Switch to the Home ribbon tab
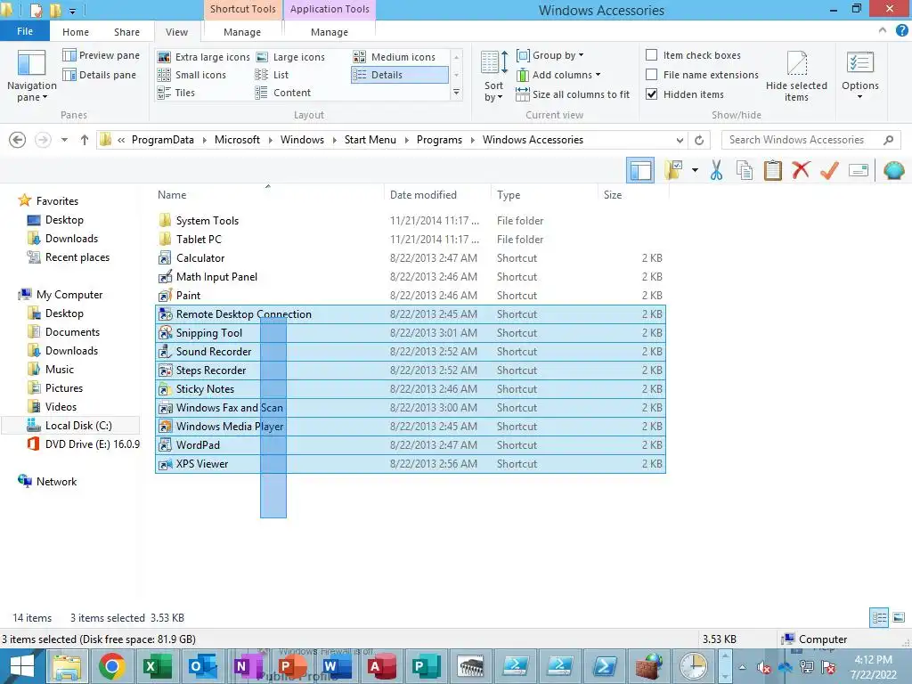Screen dimensions: 912x684 point(76,32)
